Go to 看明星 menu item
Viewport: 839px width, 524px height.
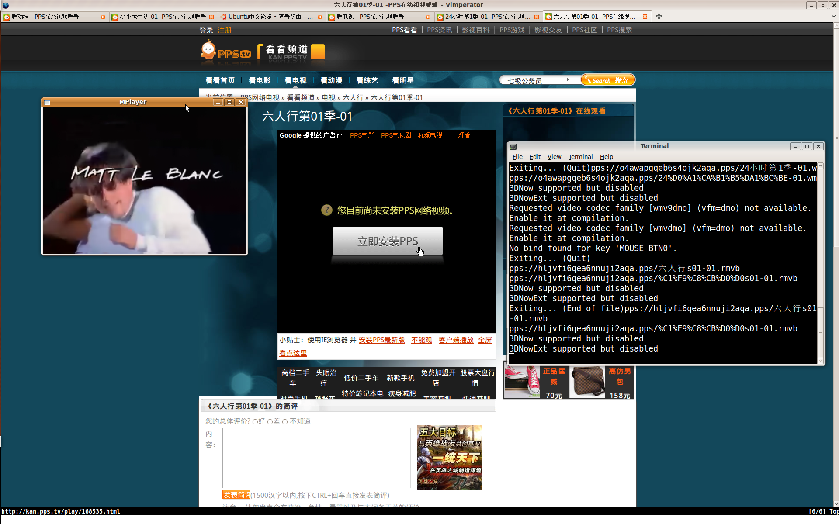pyautogui.click(x=403, y=80)
